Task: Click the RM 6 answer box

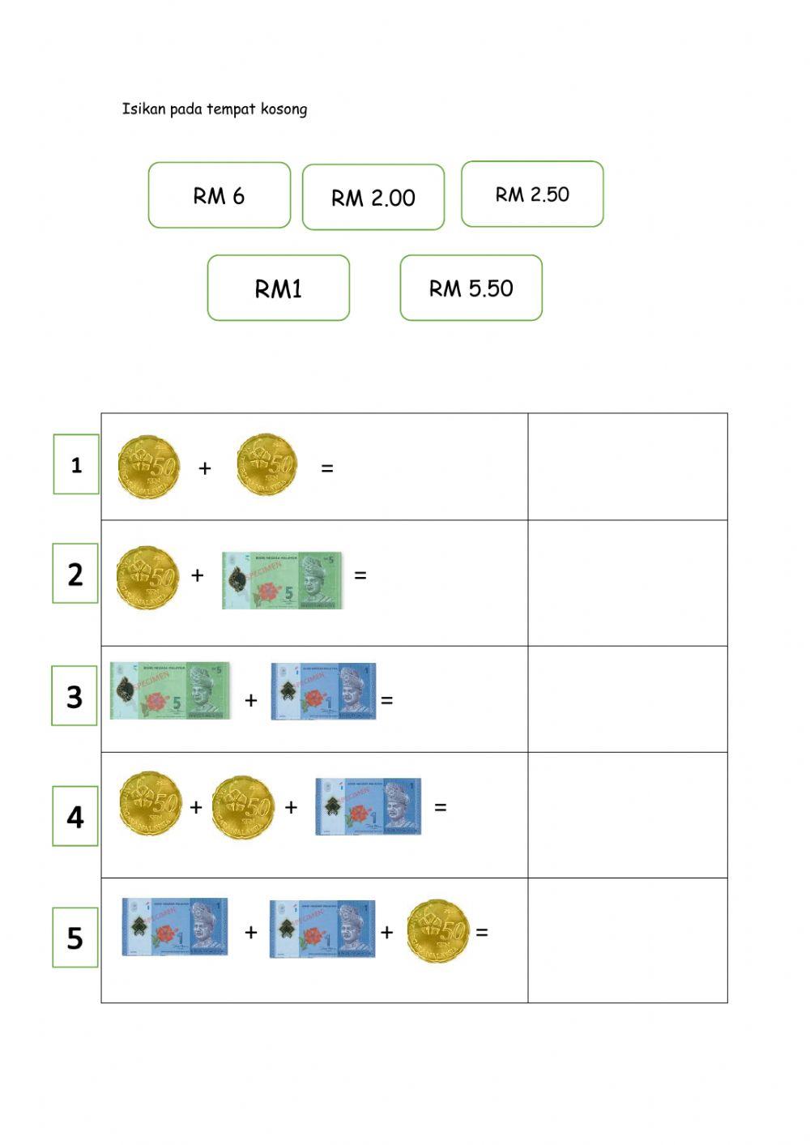Action: (x=219, y=195)
